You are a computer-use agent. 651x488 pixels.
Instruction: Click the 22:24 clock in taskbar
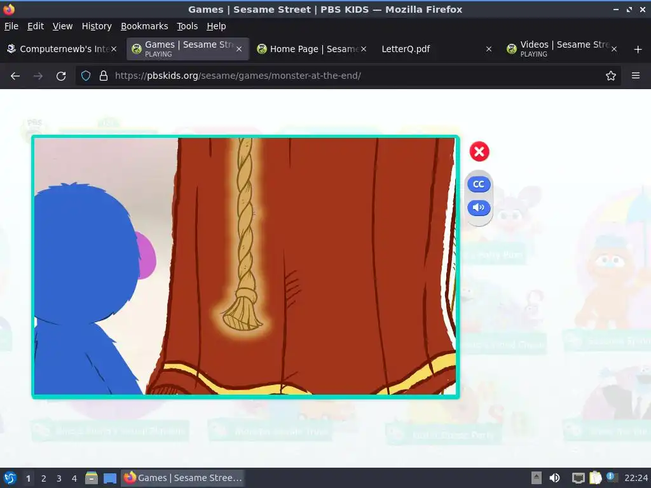pyautogui.click(x=636, y=478)
